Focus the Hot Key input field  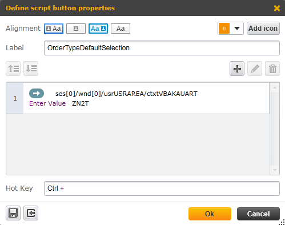coord(162,188)
